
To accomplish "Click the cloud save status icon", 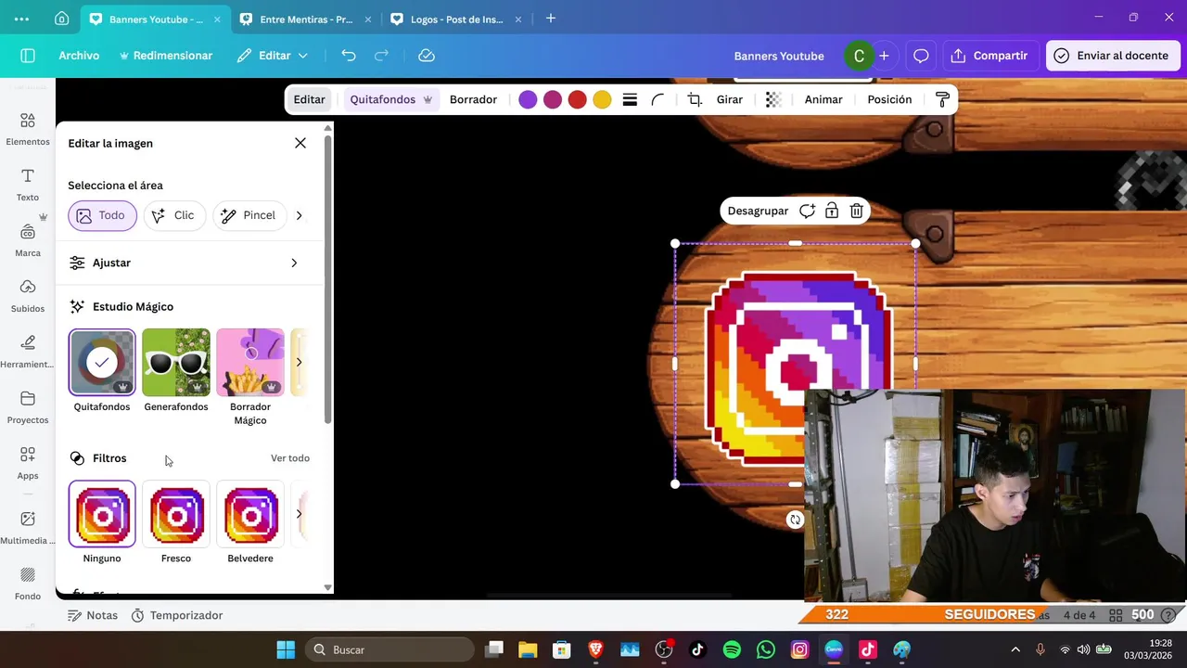I will [x=427, y=56].
